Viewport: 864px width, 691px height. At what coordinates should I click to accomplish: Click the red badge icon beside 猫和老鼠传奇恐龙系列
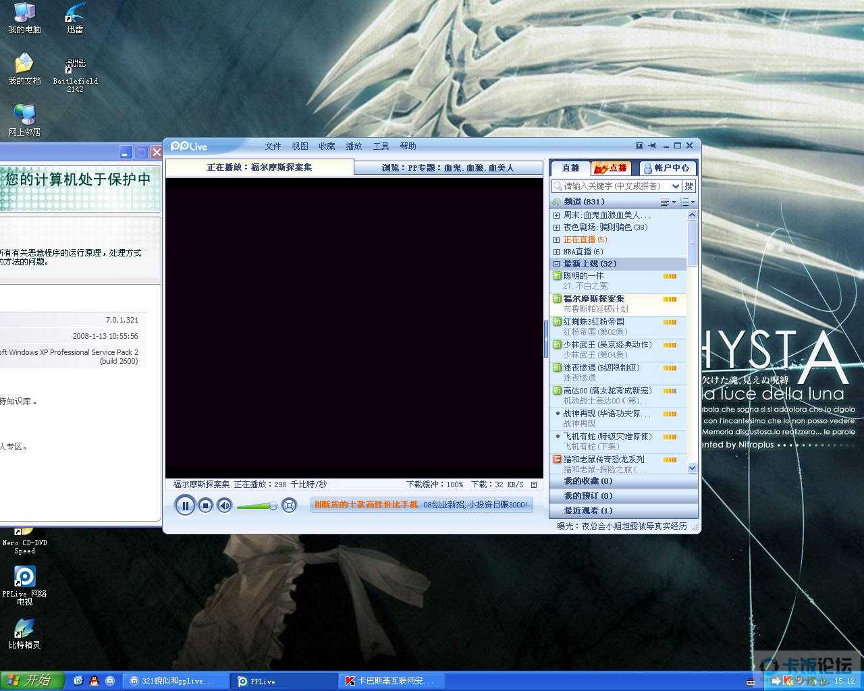tap(557, 459)
